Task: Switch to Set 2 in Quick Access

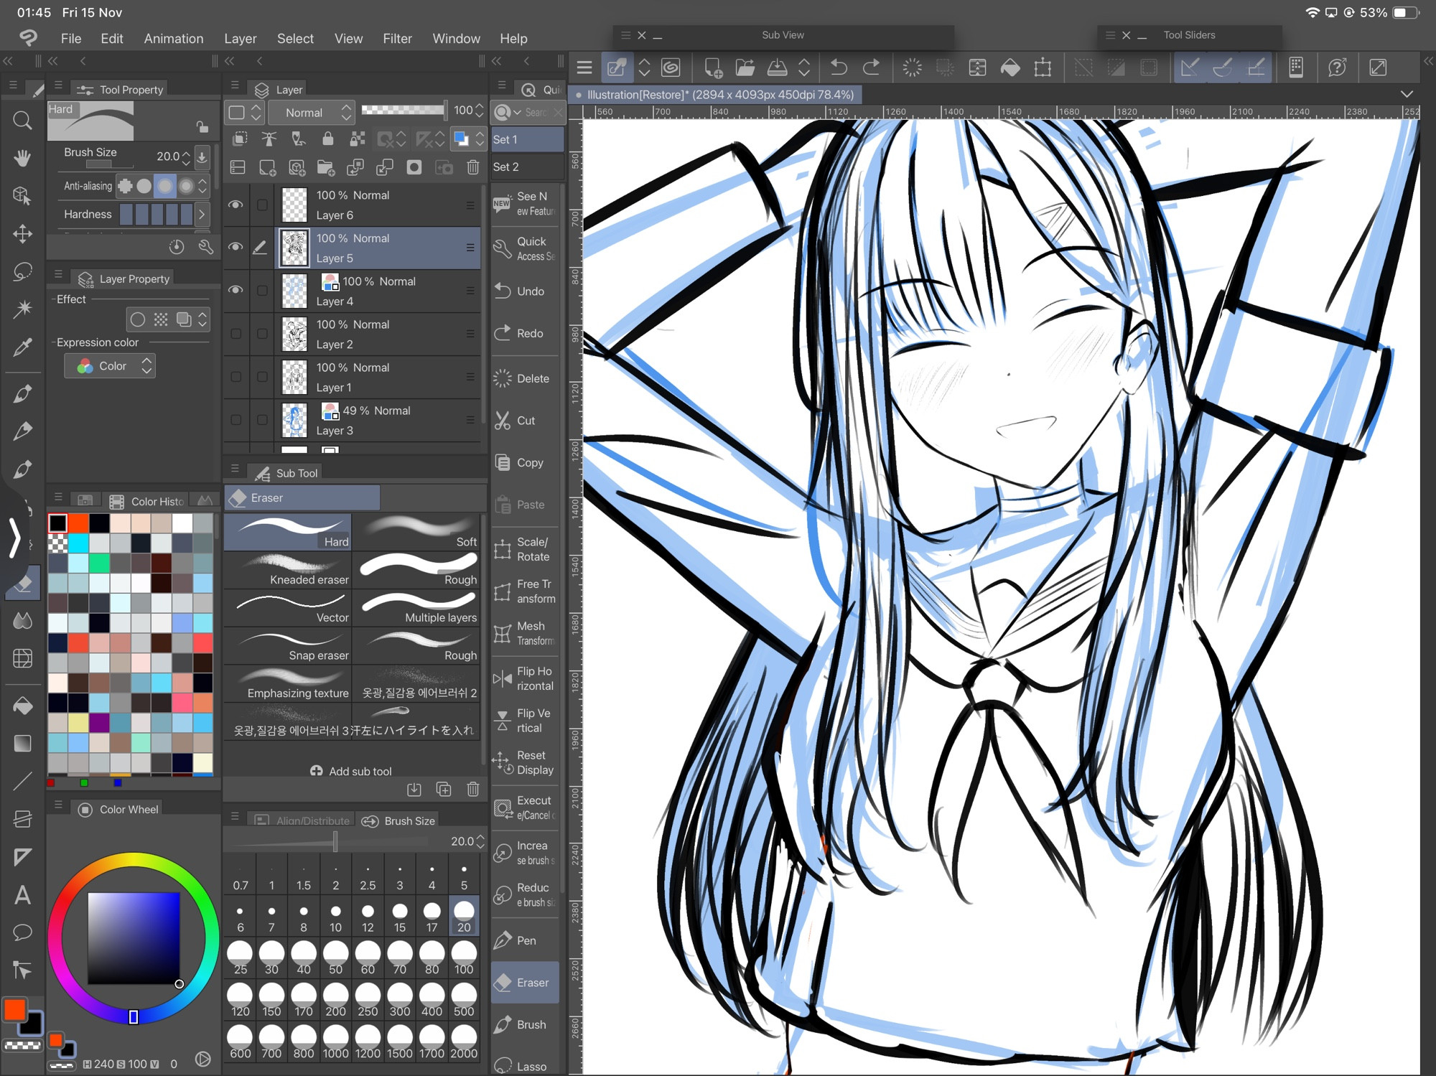Action: (527, 167)
